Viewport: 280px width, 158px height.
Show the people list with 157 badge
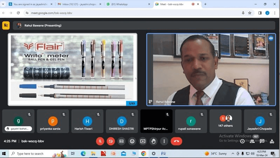point(252,141)
